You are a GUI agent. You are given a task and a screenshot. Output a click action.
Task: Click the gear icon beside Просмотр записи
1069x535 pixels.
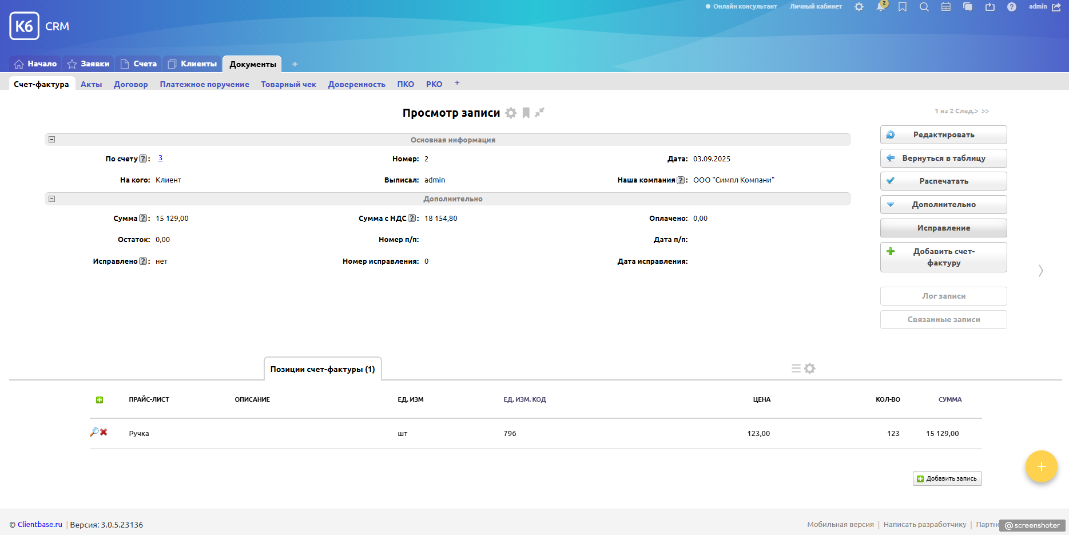(x=511, y=113)
